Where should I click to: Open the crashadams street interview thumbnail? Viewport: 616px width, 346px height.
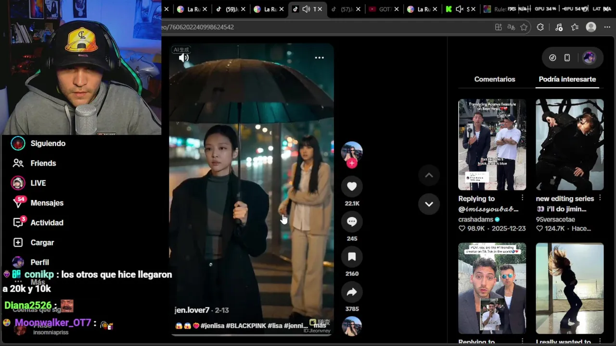coord(492,145)
